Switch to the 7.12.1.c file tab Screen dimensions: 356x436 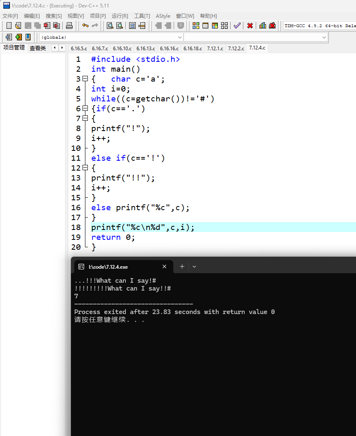pos(215,48)
